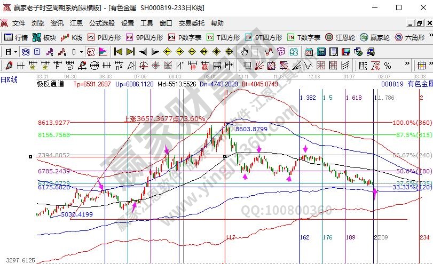Open the candlestick chart-type dropdown arrow
Screen dimensions: 433x264
point(81,52)
